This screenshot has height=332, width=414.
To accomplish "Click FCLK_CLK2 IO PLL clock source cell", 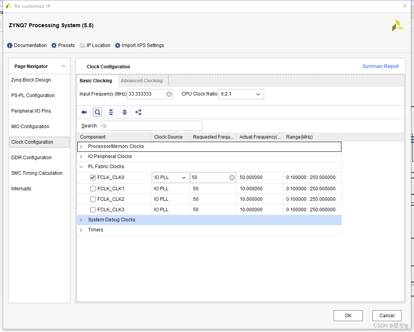I will pos(170,199).
